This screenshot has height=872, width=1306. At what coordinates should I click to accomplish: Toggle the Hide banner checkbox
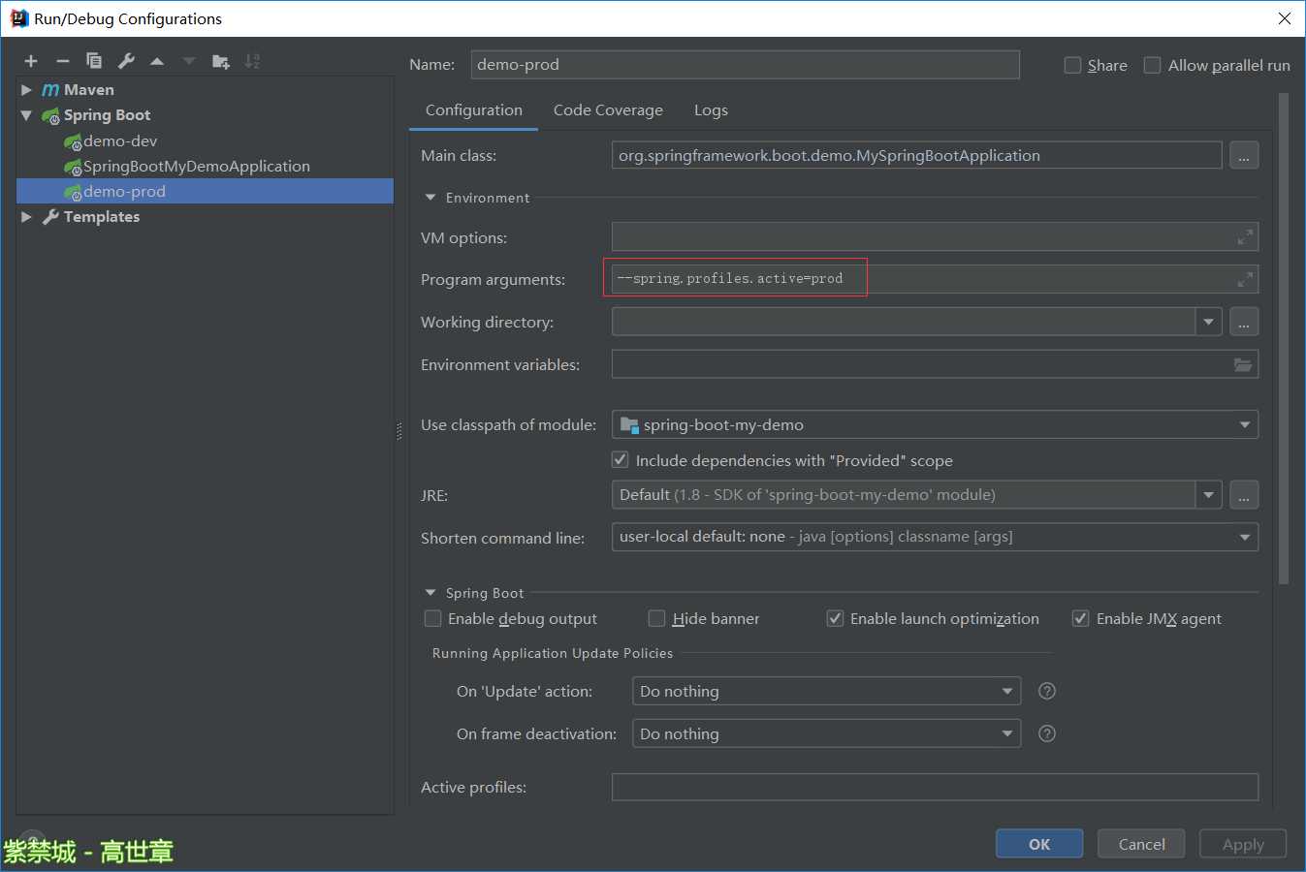click(657, 618)
